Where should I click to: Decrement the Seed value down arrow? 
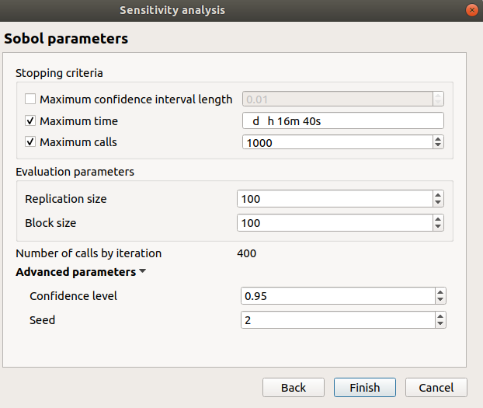tap(440, 324)
